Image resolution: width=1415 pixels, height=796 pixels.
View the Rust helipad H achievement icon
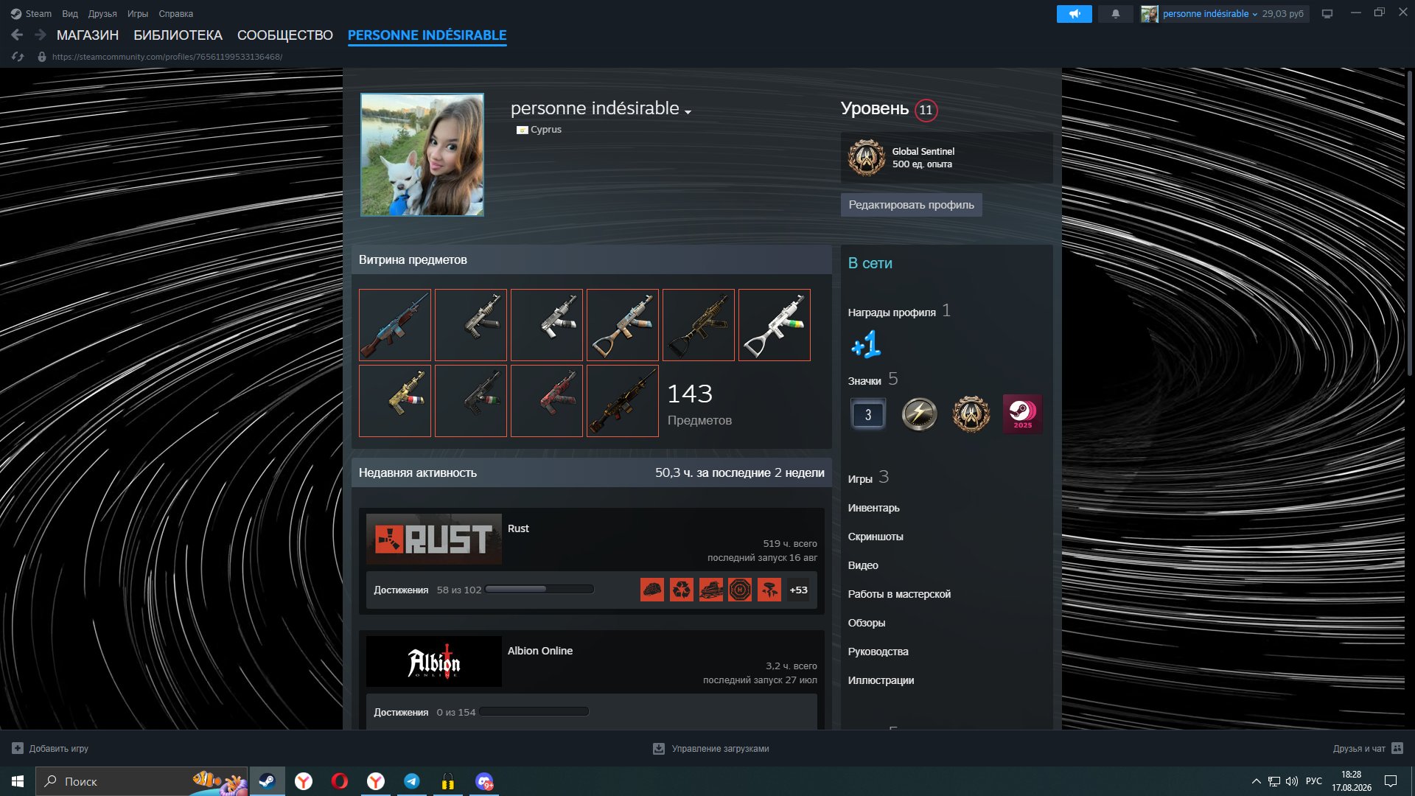740,590
